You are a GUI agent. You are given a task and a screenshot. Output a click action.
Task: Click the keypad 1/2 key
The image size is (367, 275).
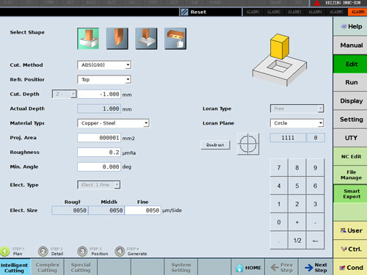pyautogui.click(x=297, y=241)
